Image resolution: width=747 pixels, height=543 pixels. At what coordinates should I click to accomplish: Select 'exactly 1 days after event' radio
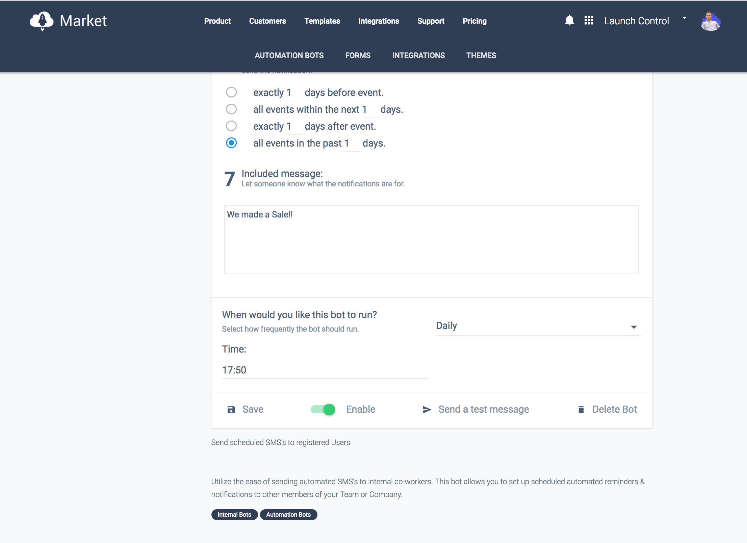(x=231, y=126)
